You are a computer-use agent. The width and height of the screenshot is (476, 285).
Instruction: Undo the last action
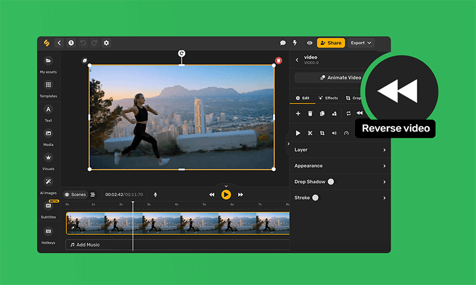(x=83, y=43)
